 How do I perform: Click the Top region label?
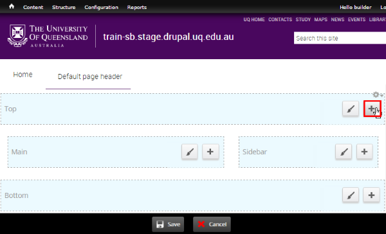10,109
